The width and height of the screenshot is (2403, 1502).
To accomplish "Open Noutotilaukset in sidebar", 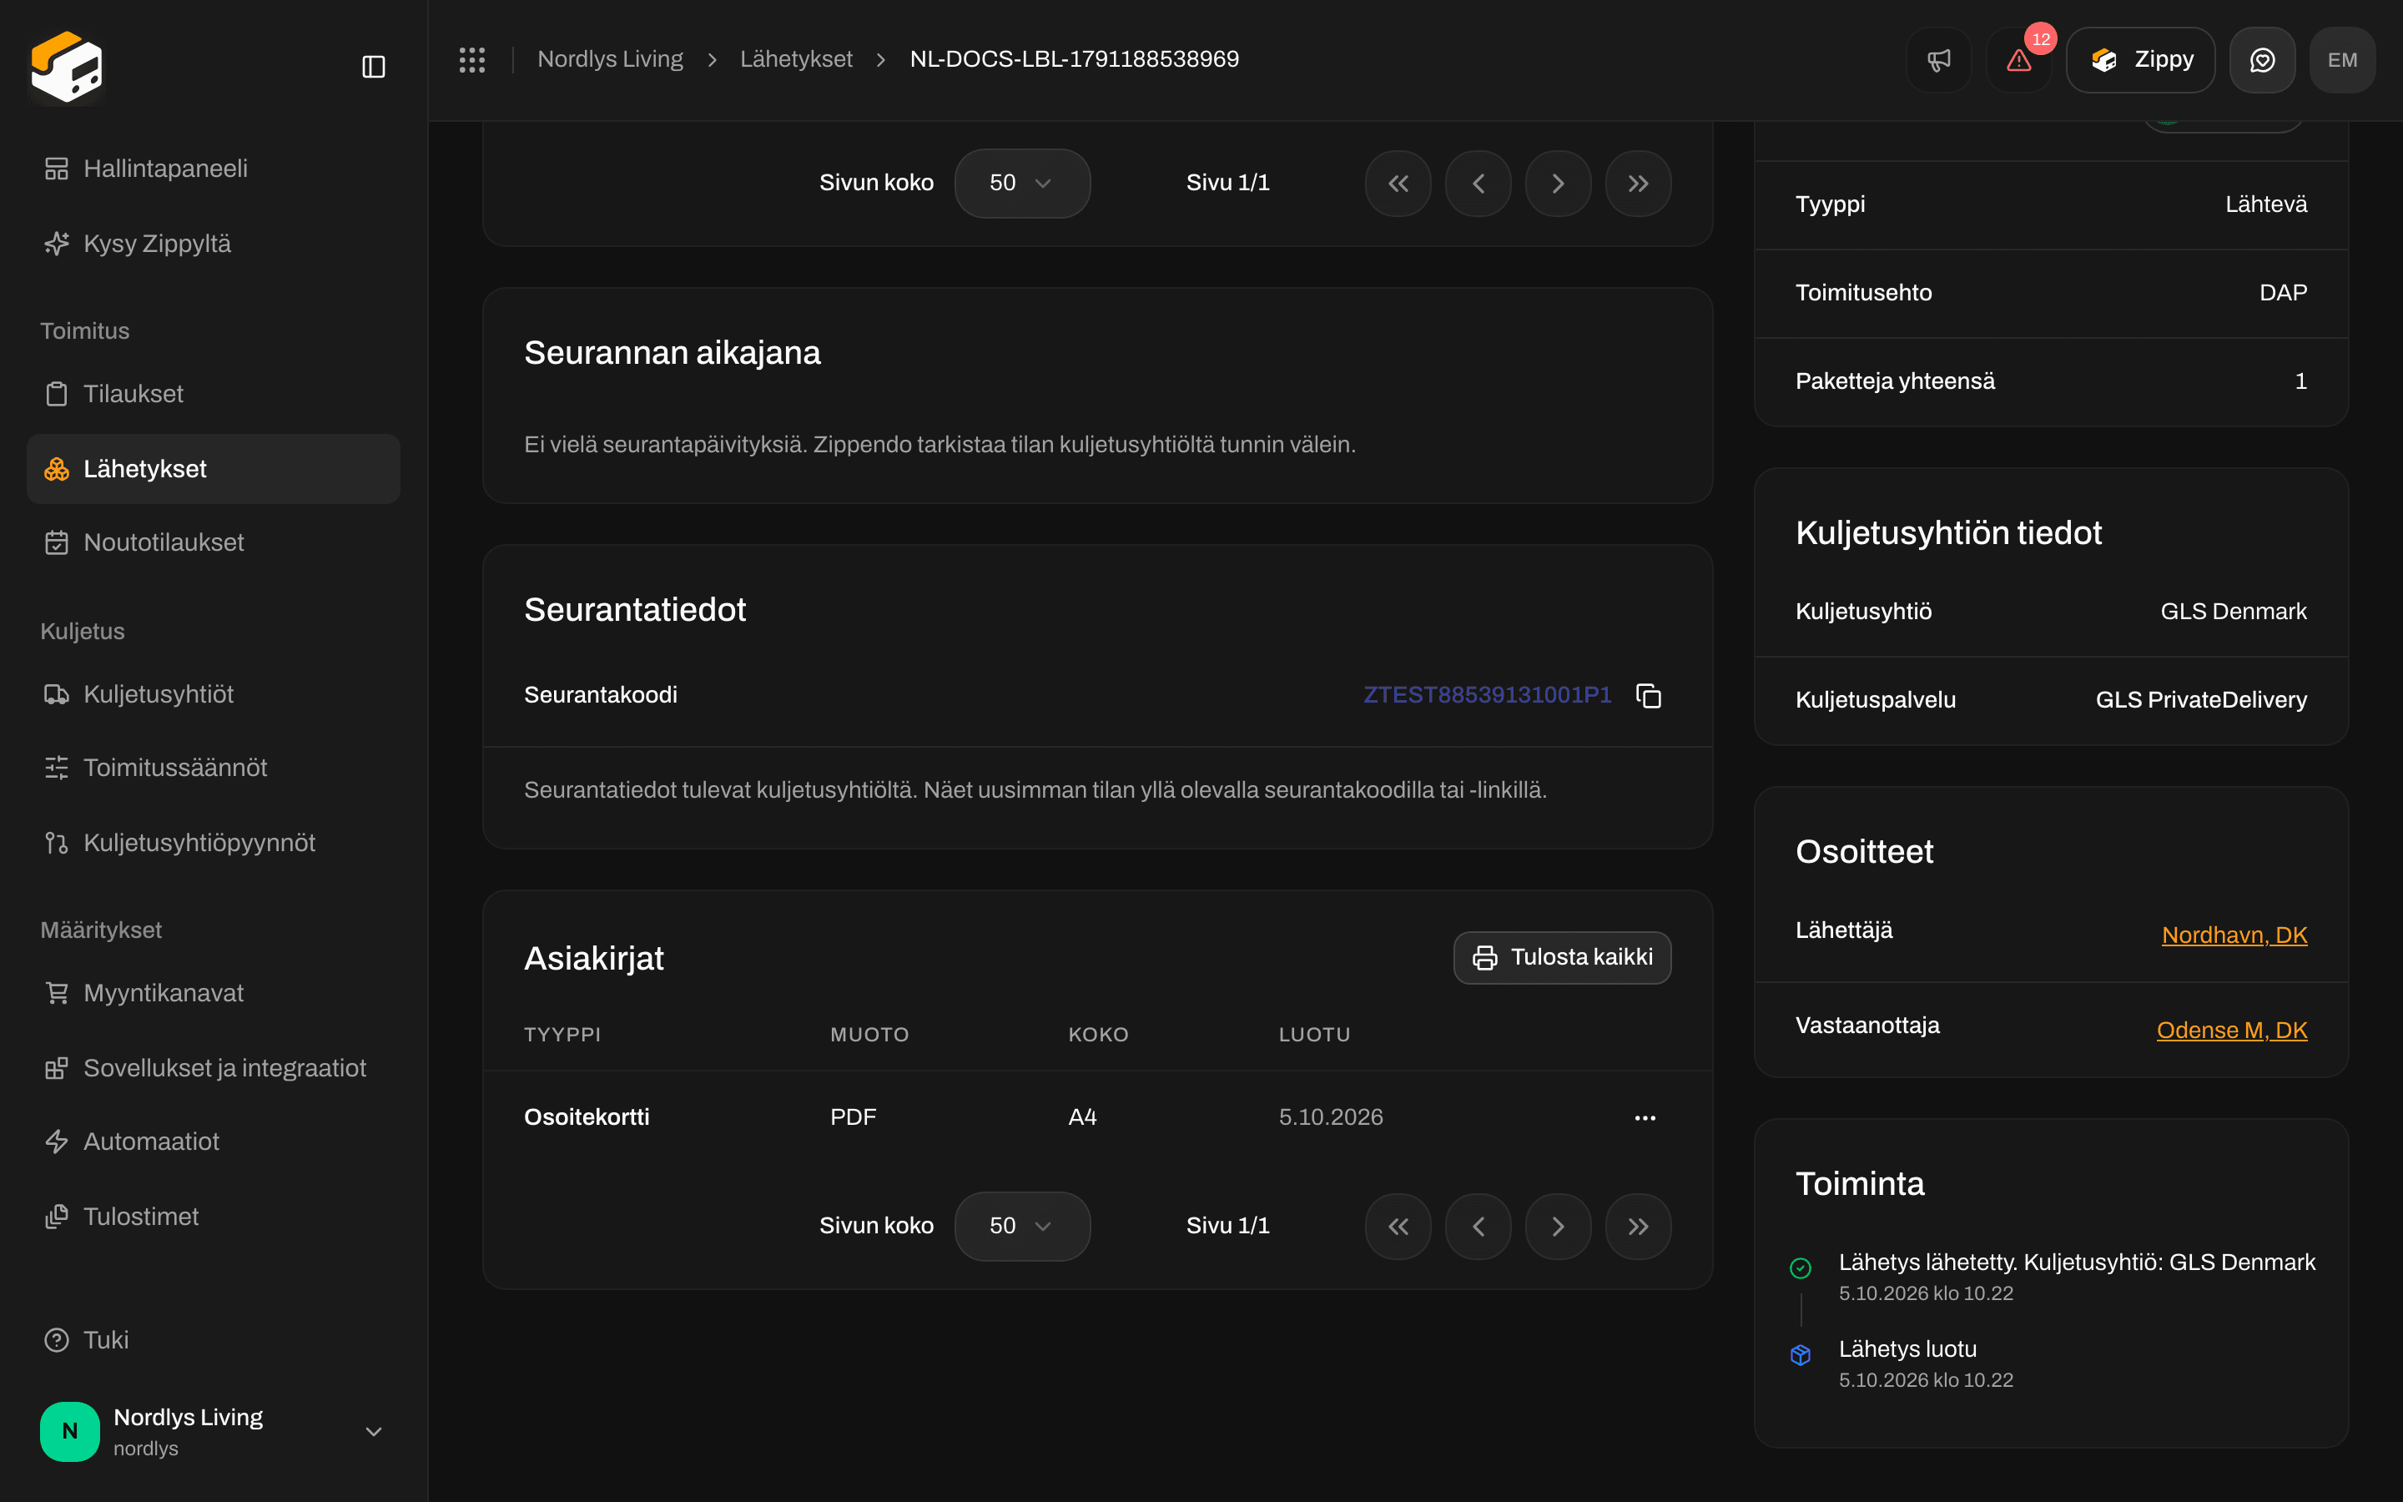I will pyautogui.click(x=214, y=542).
